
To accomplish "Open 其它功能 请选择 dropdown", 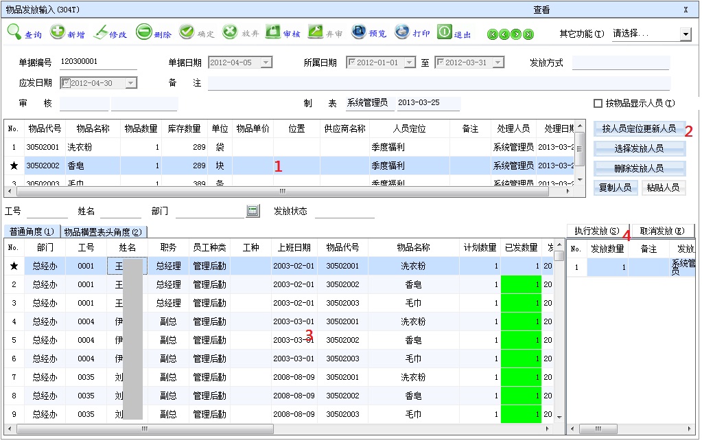I will 686,34.
